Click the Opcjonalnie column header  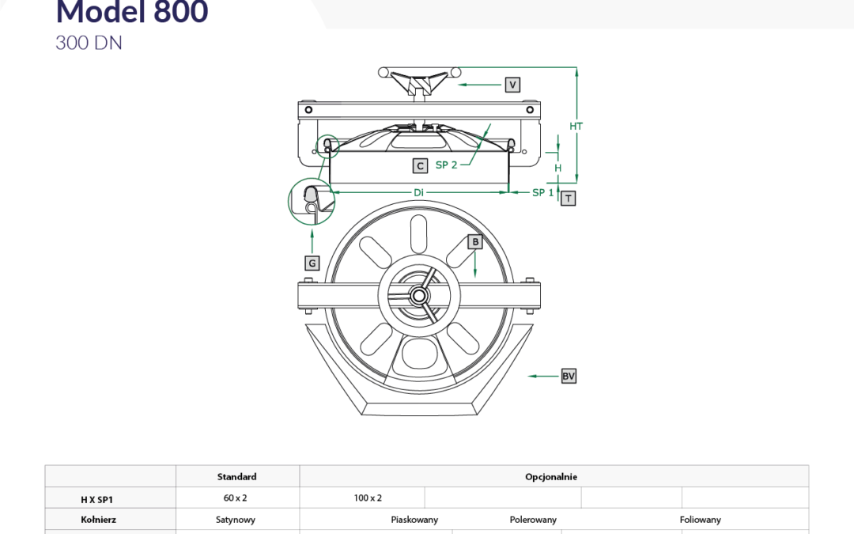point(551,476)
